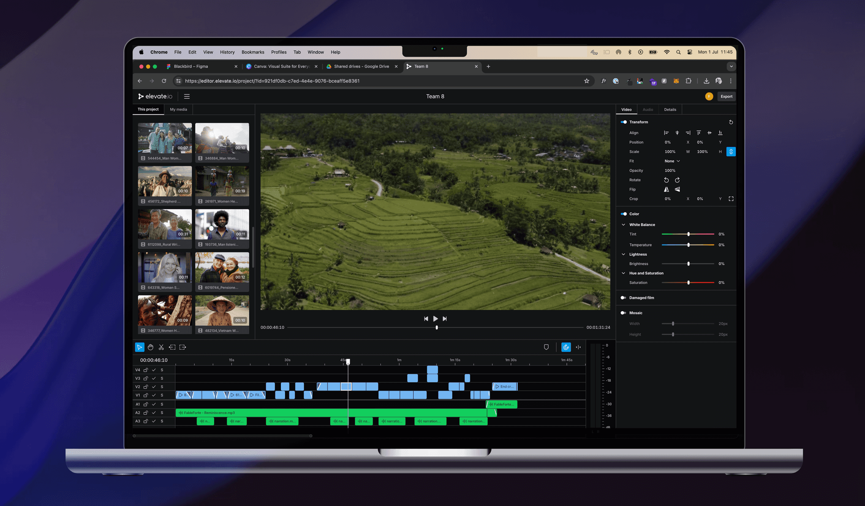Screen dimensions: 865x506
Task: Collapse the Hue and Saturation section
Action: pyautogui.click(x=624, y=273)
